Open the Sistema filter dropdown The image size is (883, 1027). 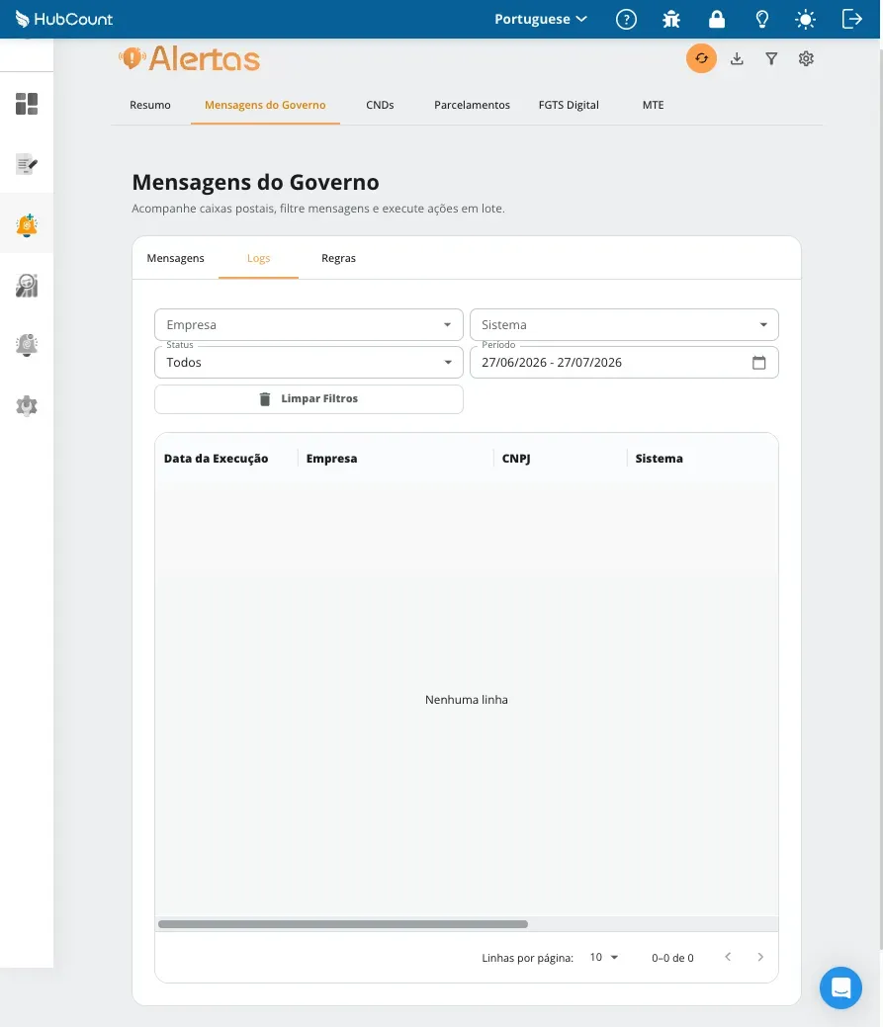point(624,325)
